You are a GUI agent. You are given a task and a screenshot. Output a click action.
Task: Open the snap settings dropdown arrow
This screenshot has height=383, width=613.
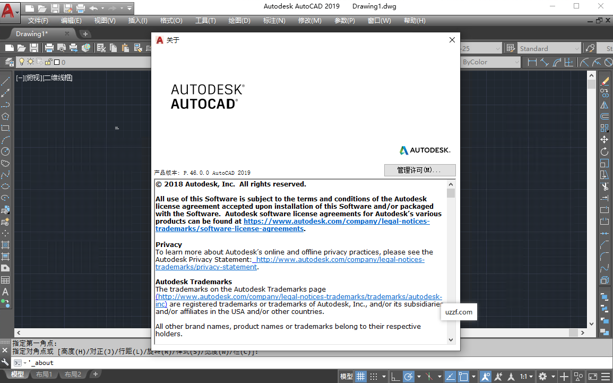[x=383, y=376]
